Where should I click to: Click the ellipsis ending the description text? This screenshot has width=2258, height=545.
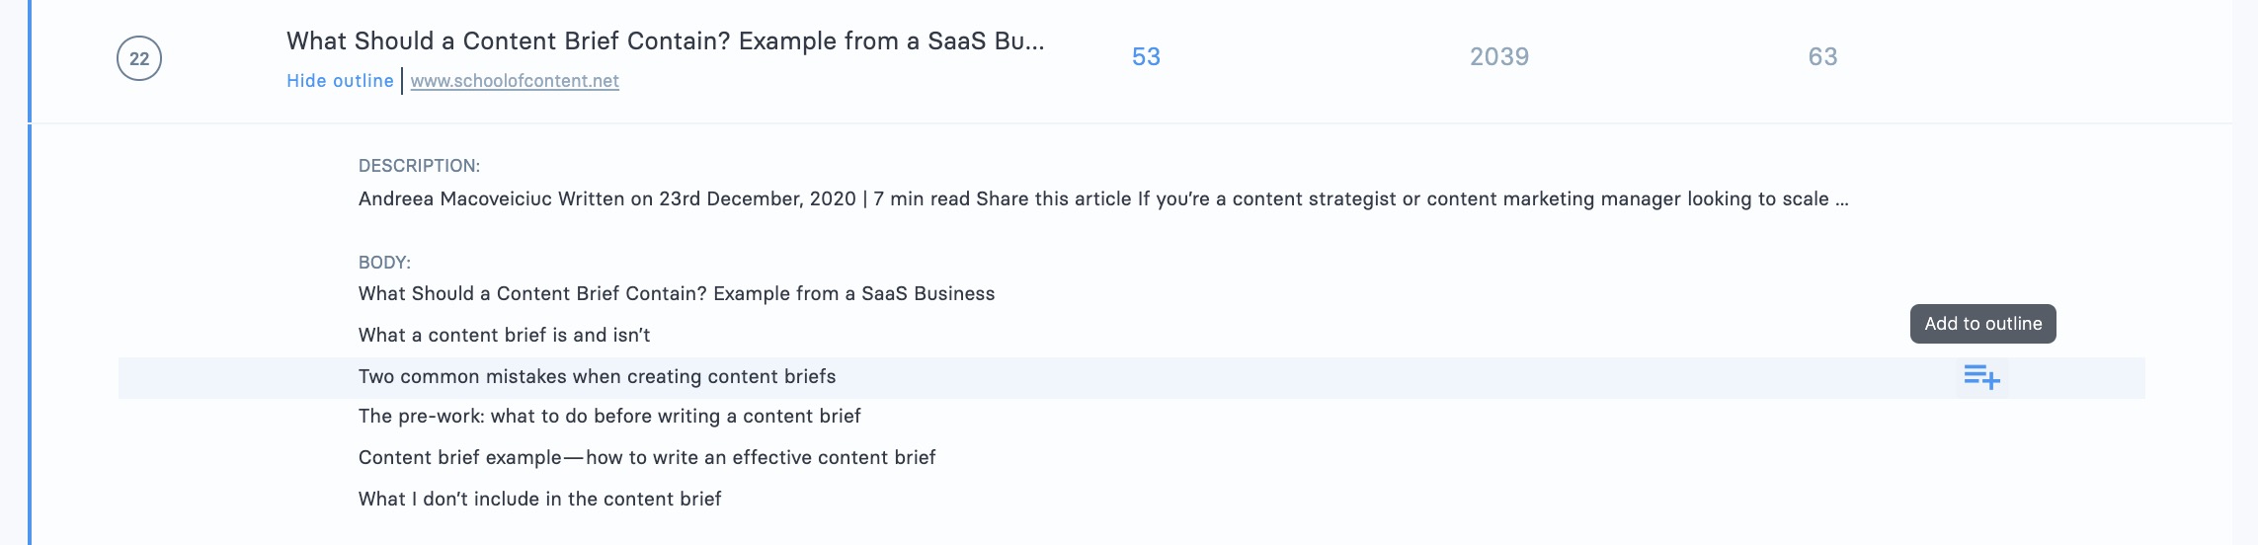click(1841, 200)
